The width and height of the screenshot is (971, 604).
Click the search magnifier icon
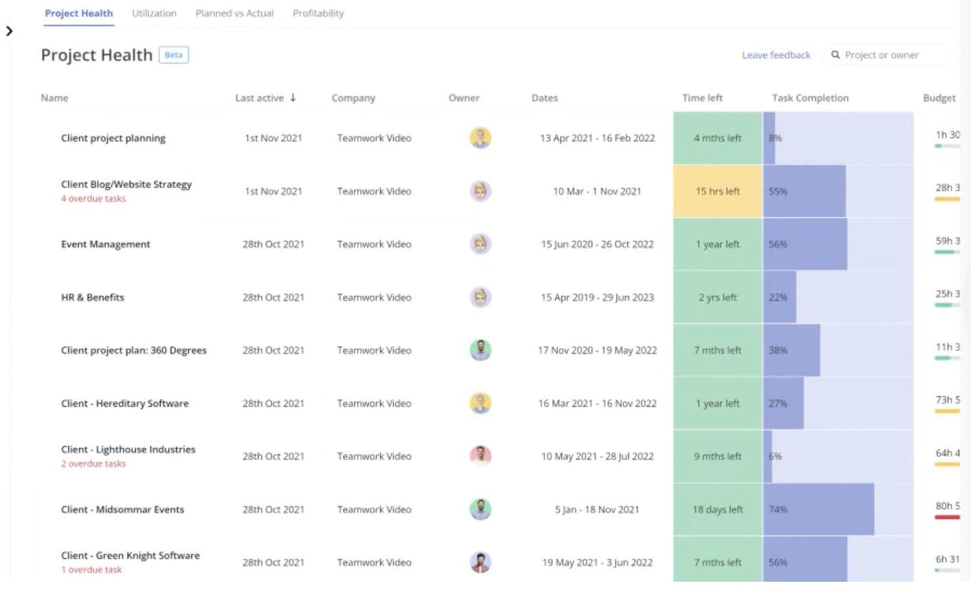tap(835, 55)
